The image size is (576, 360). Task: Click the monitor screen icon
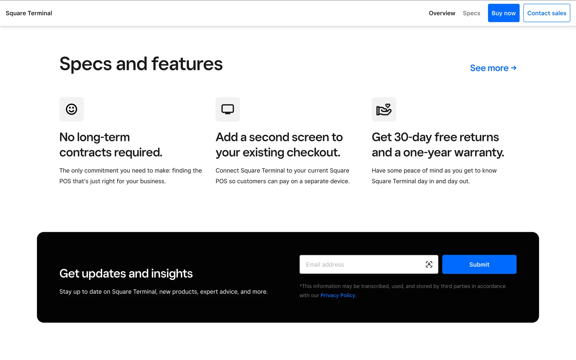228,109
